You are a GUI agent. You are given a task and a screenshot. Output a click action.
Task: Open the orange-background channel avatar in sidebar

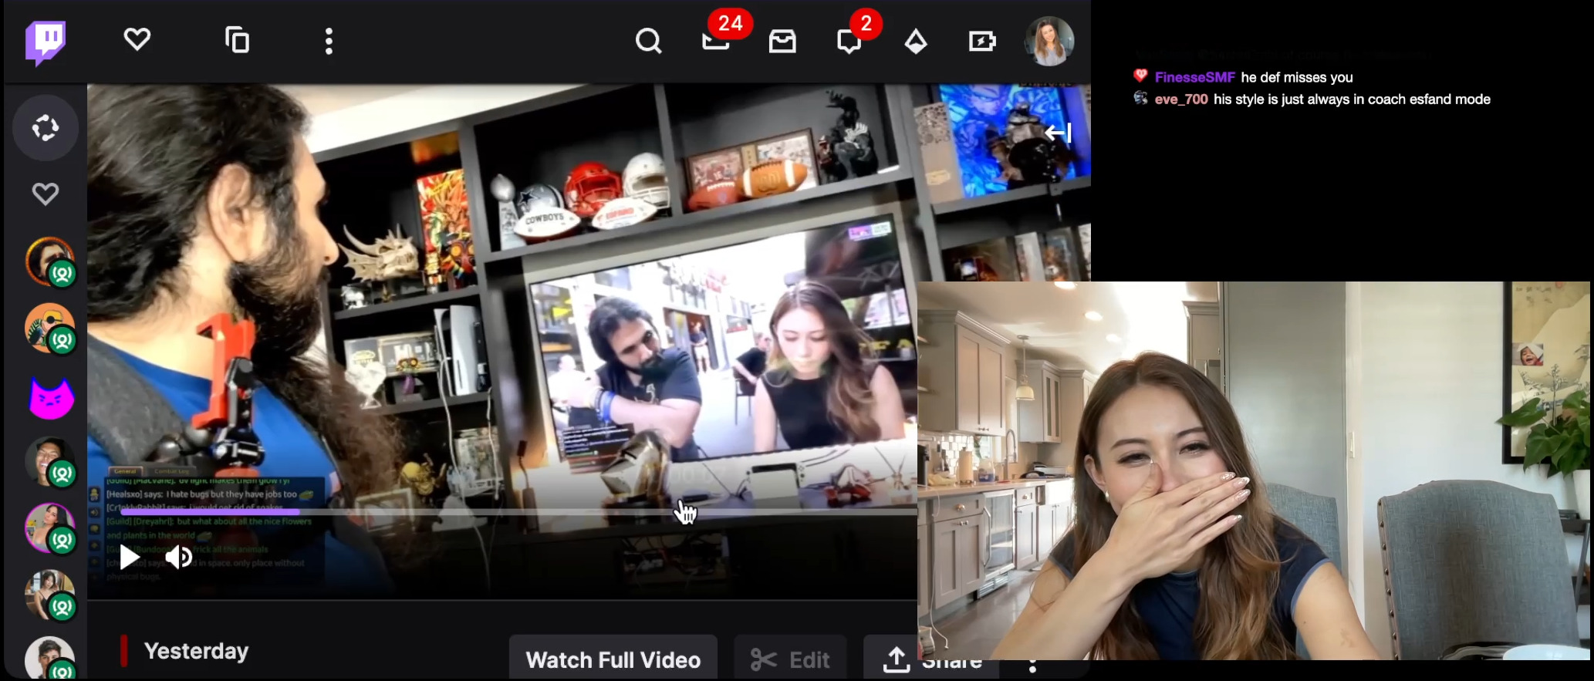(50, 329)
